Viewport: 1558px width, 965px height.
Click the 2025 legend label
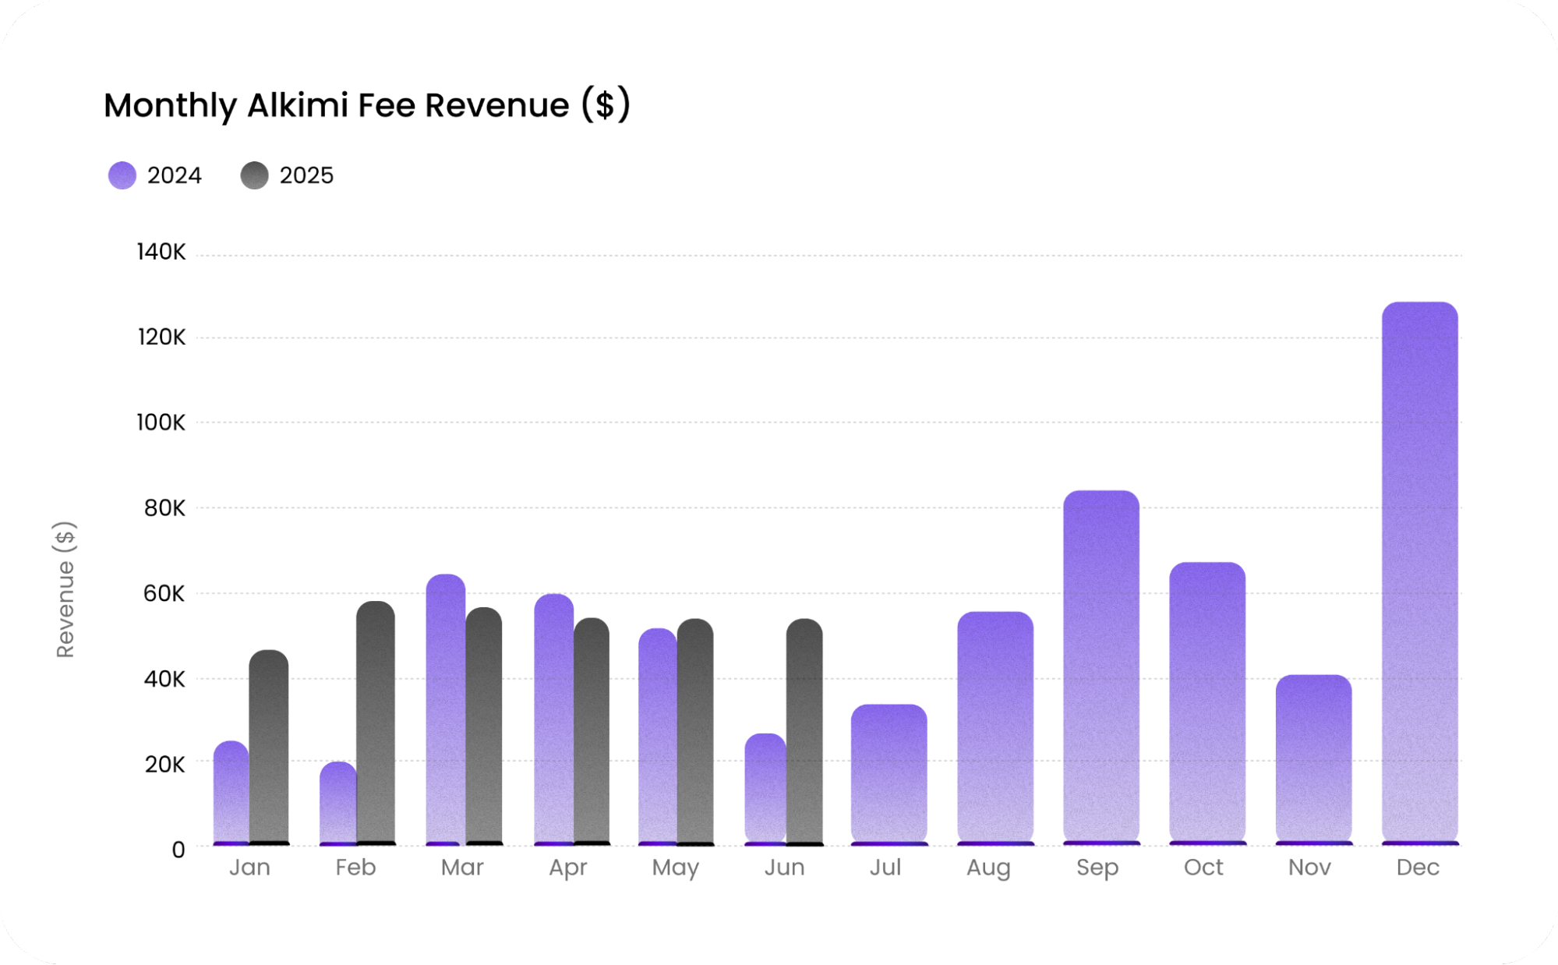[x=306, y=175]
